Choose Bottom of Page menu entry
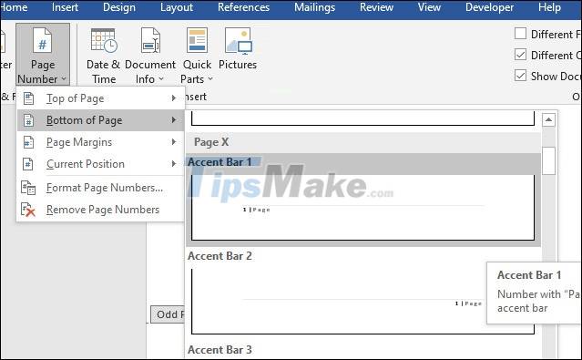The image size is (582, 360). pos(100,120)
